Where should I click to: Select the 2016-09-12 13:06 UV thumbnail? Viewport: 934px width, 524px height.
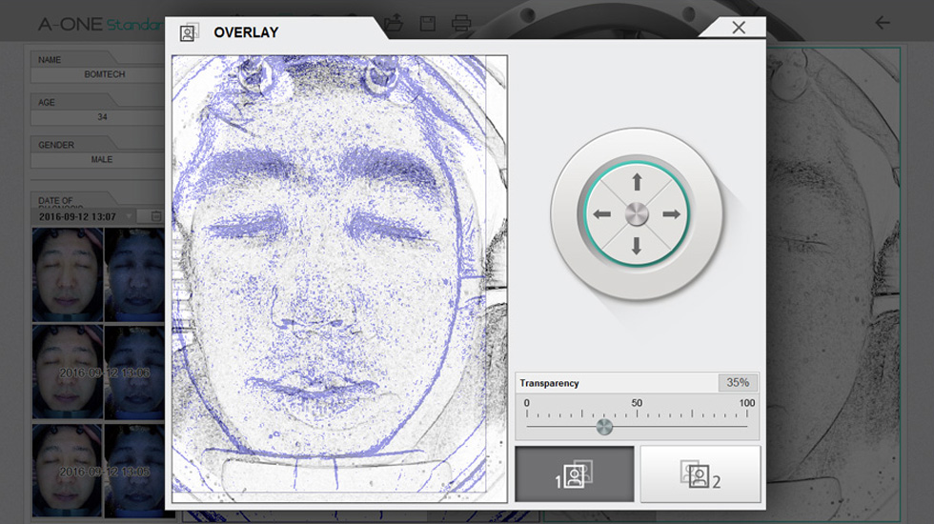pos(134,373)
